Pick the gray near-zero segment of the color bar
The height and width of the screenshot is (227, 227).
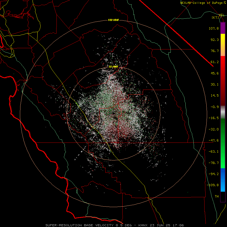[x=223, y=112]
